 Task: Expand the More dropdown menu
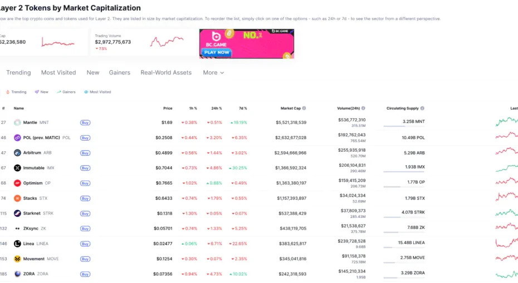tap(213, 73)
